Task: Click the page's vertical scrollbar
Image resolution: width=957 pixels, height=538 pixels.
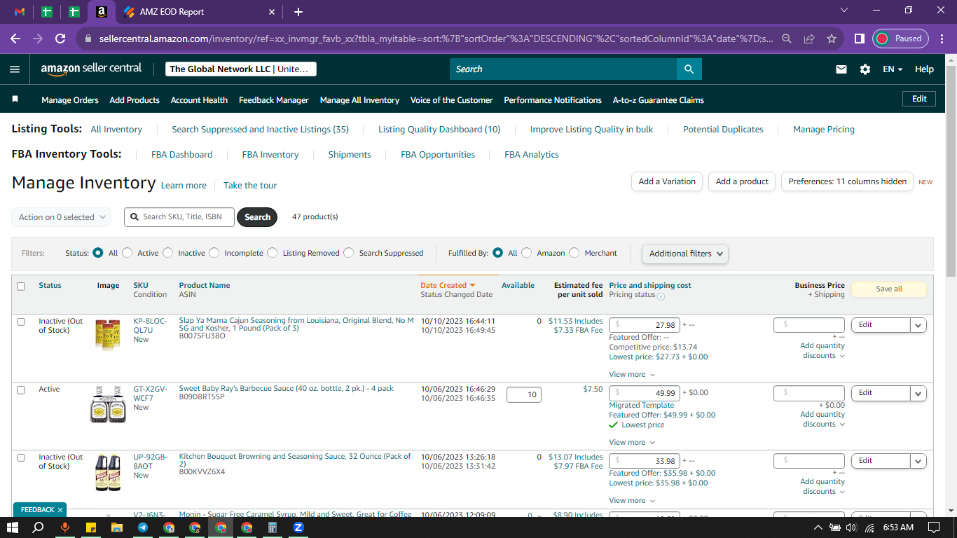Action: pyautogui.click(x=951, y=172)
